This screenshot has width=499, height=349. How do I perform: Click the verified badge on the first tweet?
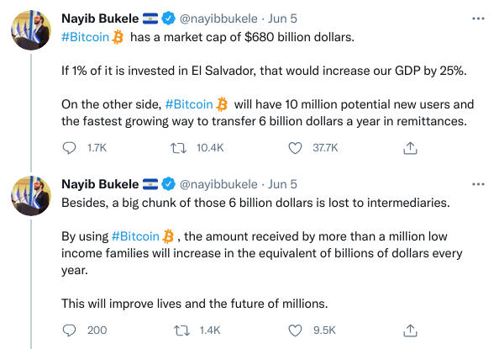click(169, 19)
